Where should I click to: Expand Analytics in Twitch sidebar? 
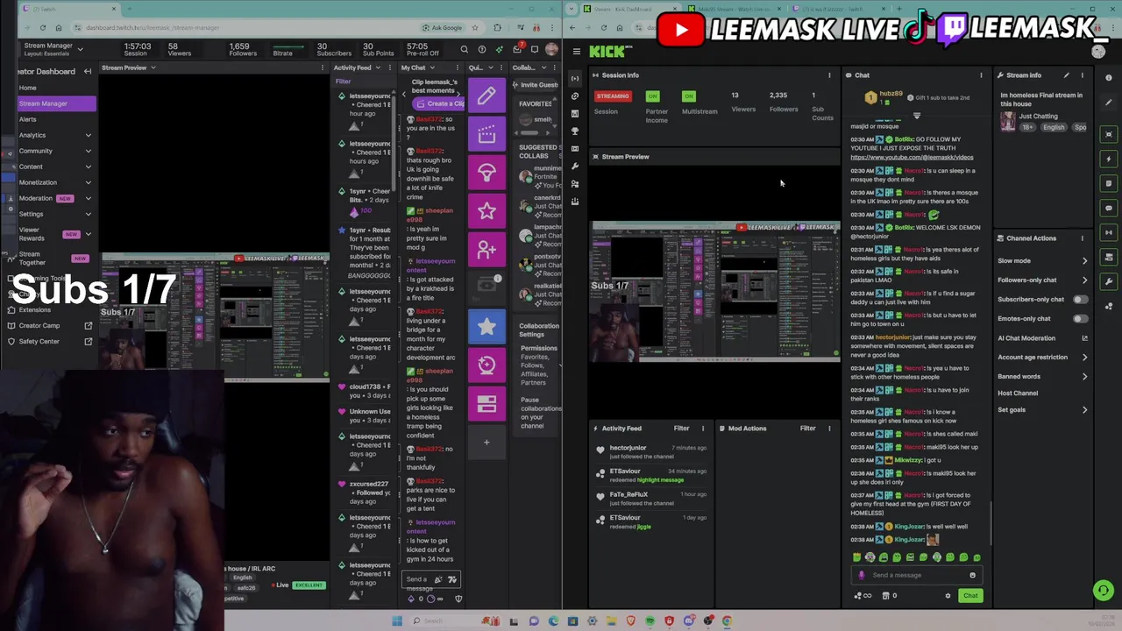[88, 135]
